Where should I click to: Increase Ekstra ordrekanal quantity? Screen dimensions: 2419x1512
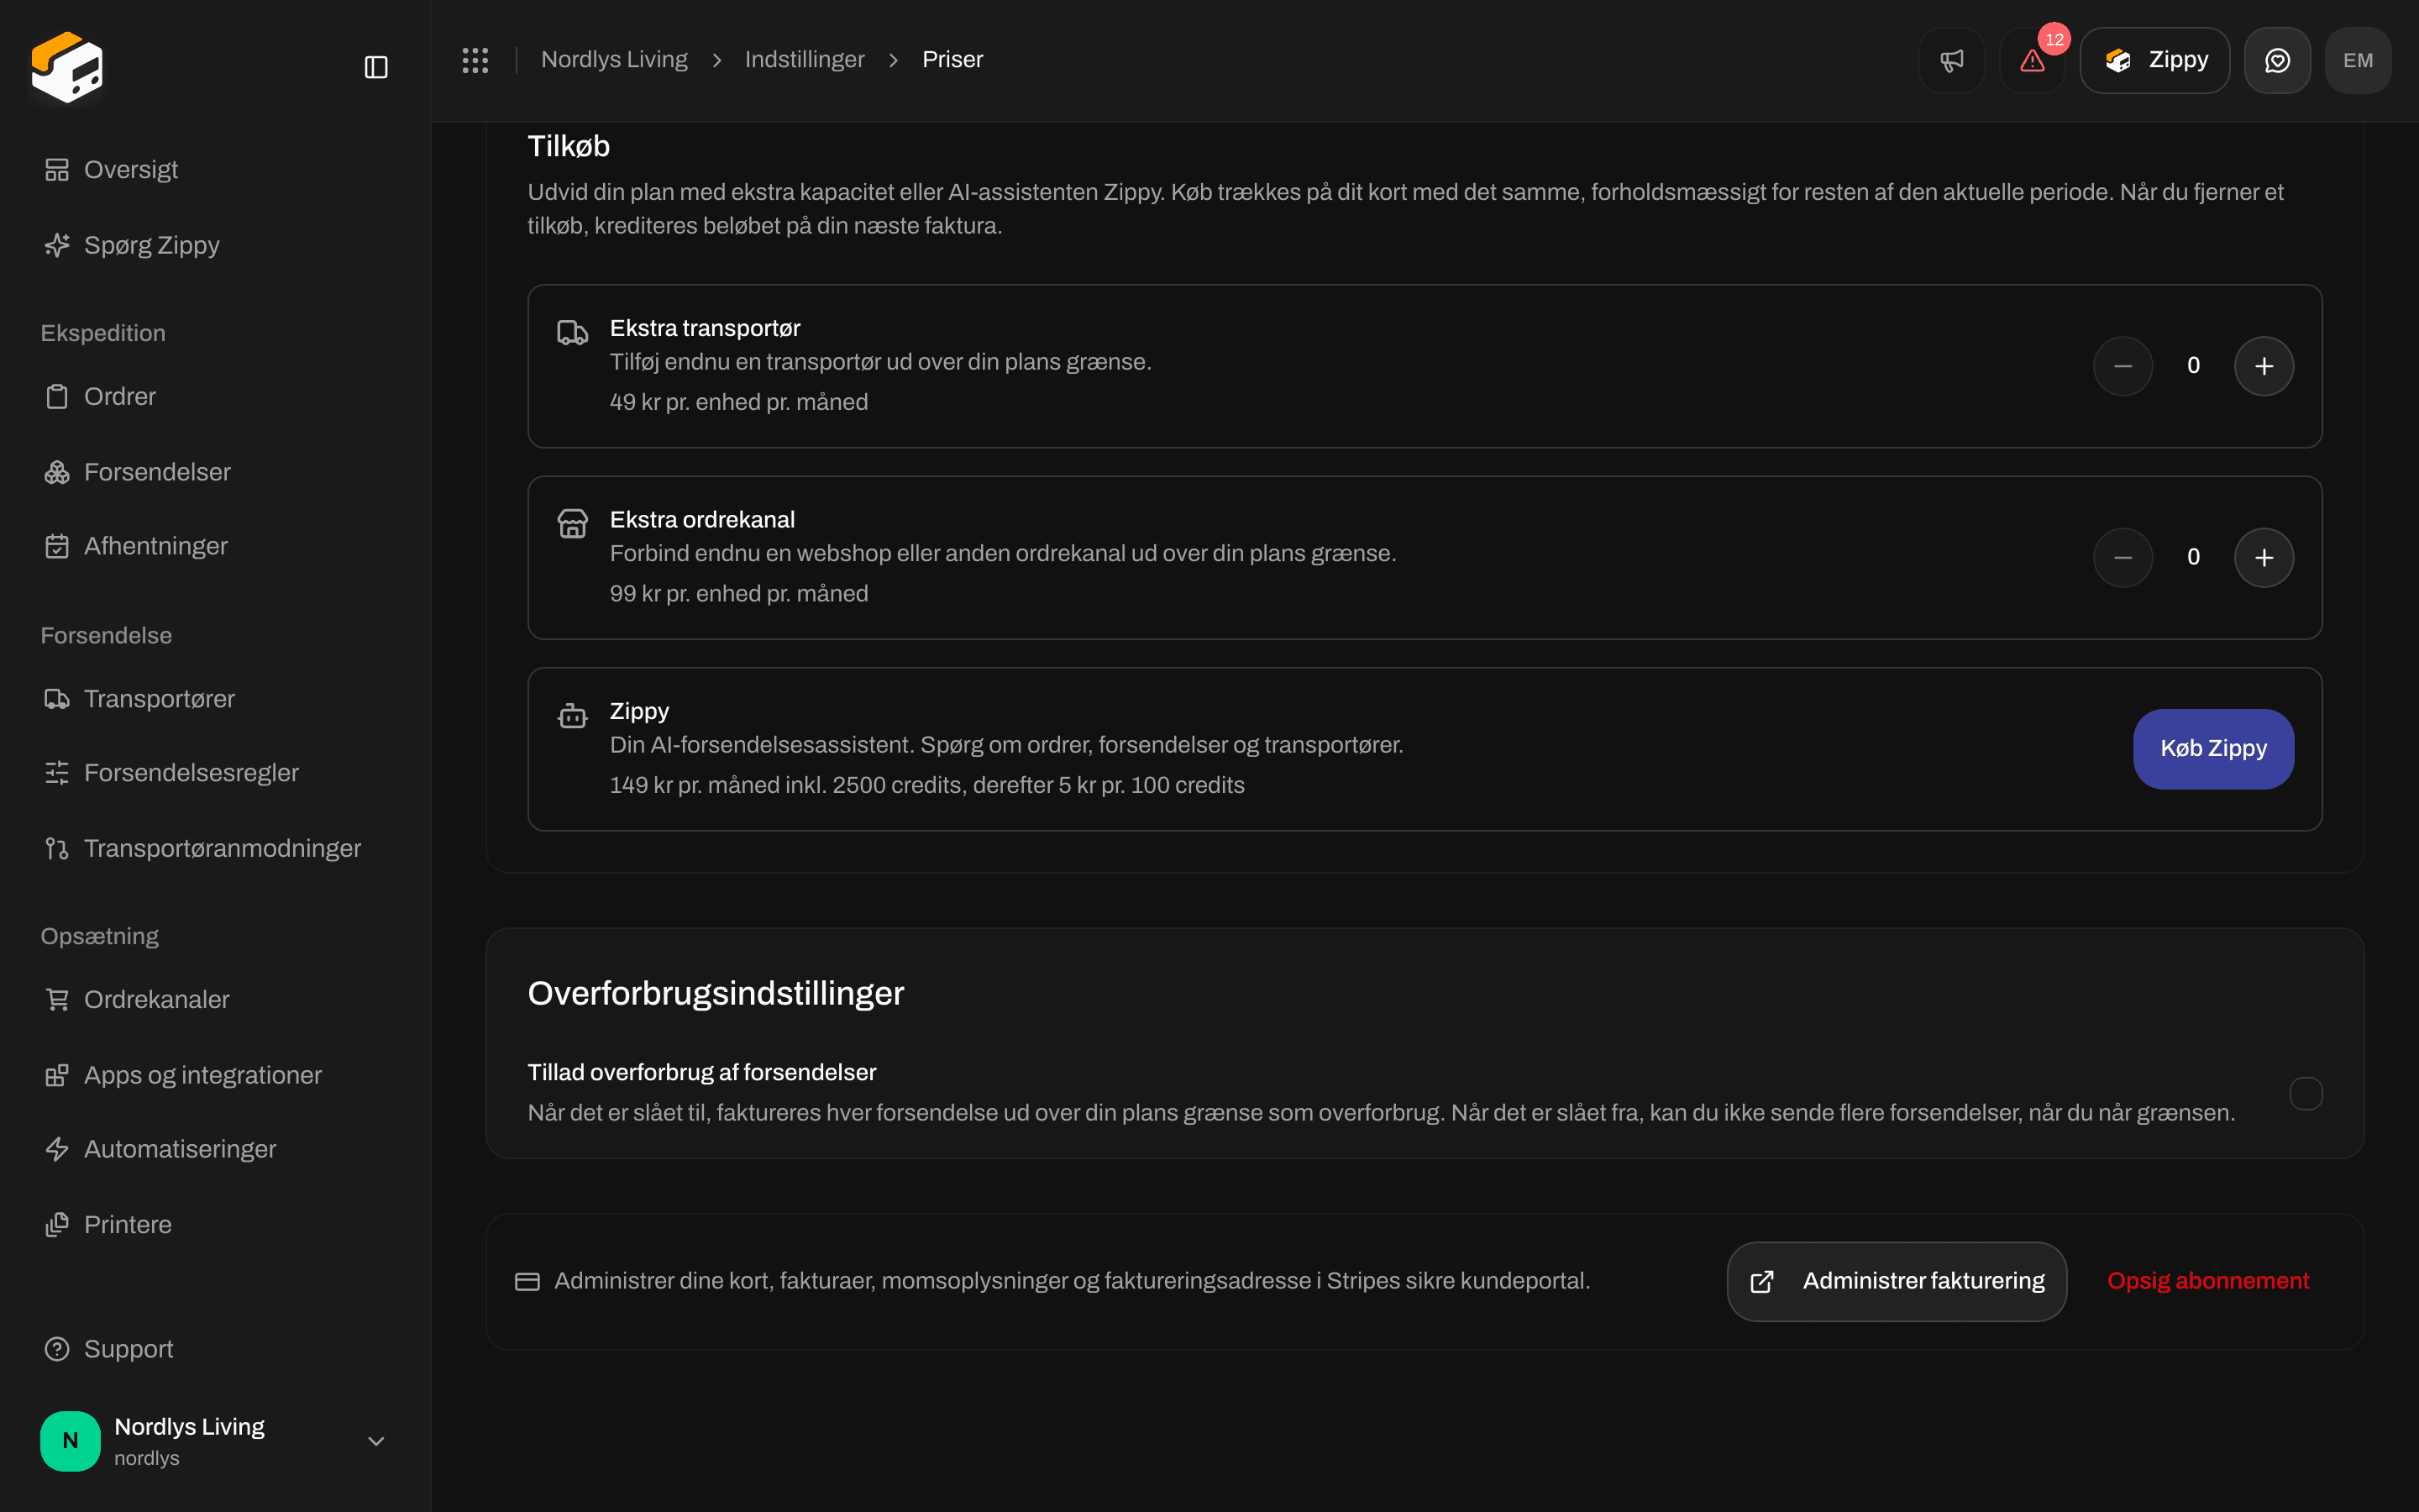pyautogui.click(x=2263, y=557)
